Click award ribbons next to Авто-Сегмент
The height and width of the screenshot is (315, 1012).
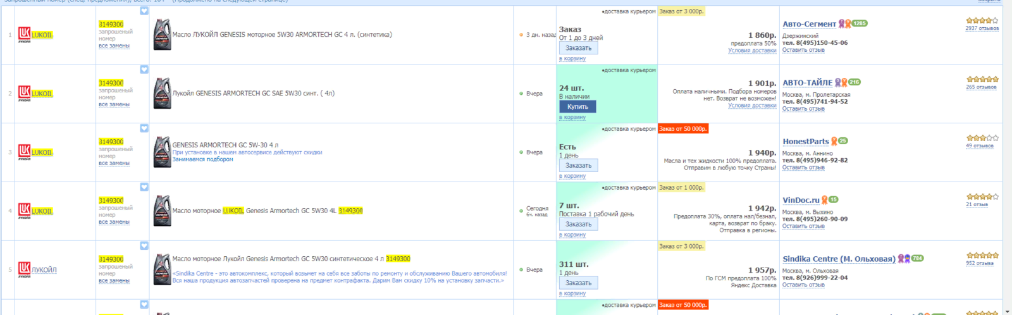tap(844, 24)
